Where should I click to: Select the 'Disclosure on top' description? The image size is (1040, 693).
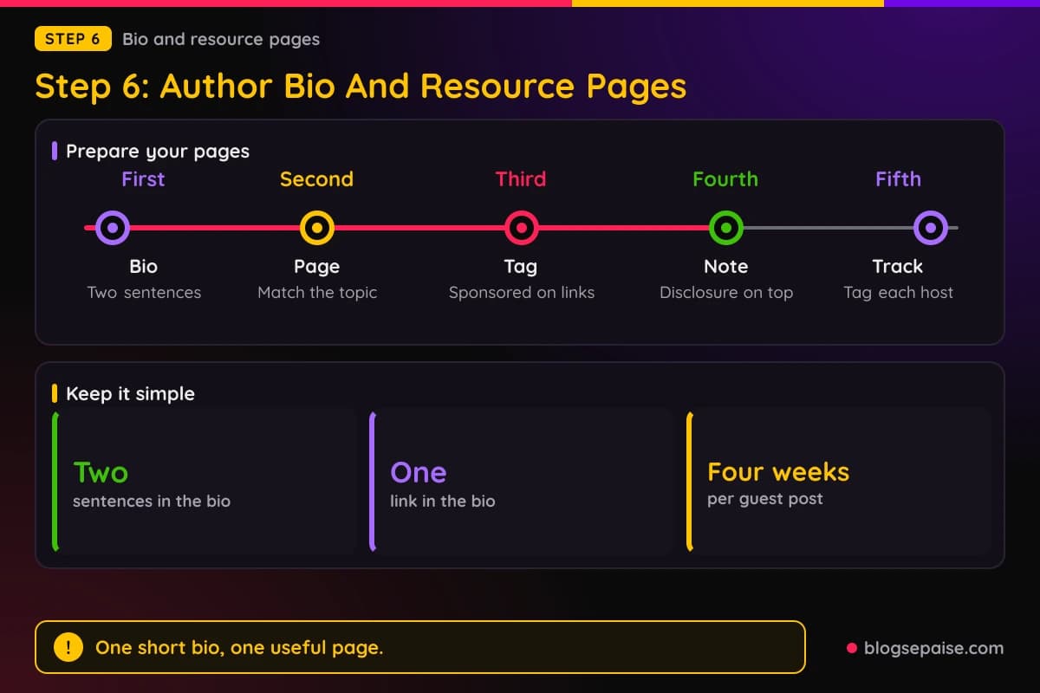pyautogui.click(x=726, y=293)
